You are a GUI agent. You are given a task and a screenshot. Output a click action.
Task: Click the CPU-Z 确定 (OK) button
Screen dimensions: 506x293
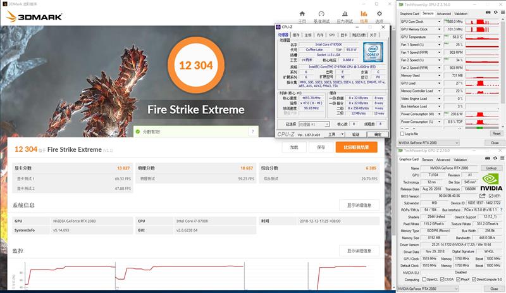378,134
